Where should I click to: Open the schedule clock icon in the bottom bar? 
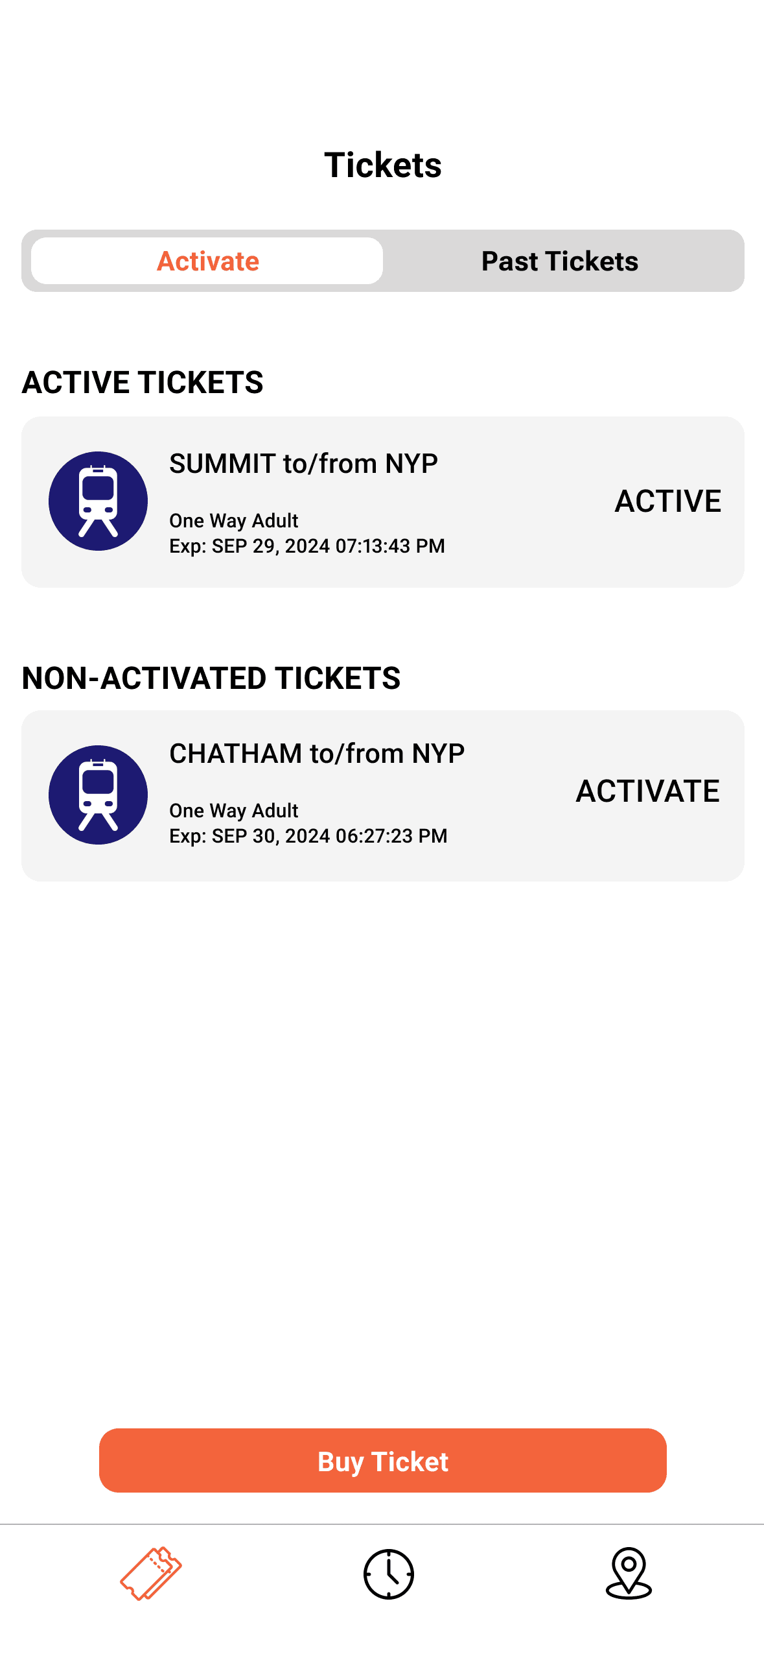pyautogui.click(x=388, y=1574)
